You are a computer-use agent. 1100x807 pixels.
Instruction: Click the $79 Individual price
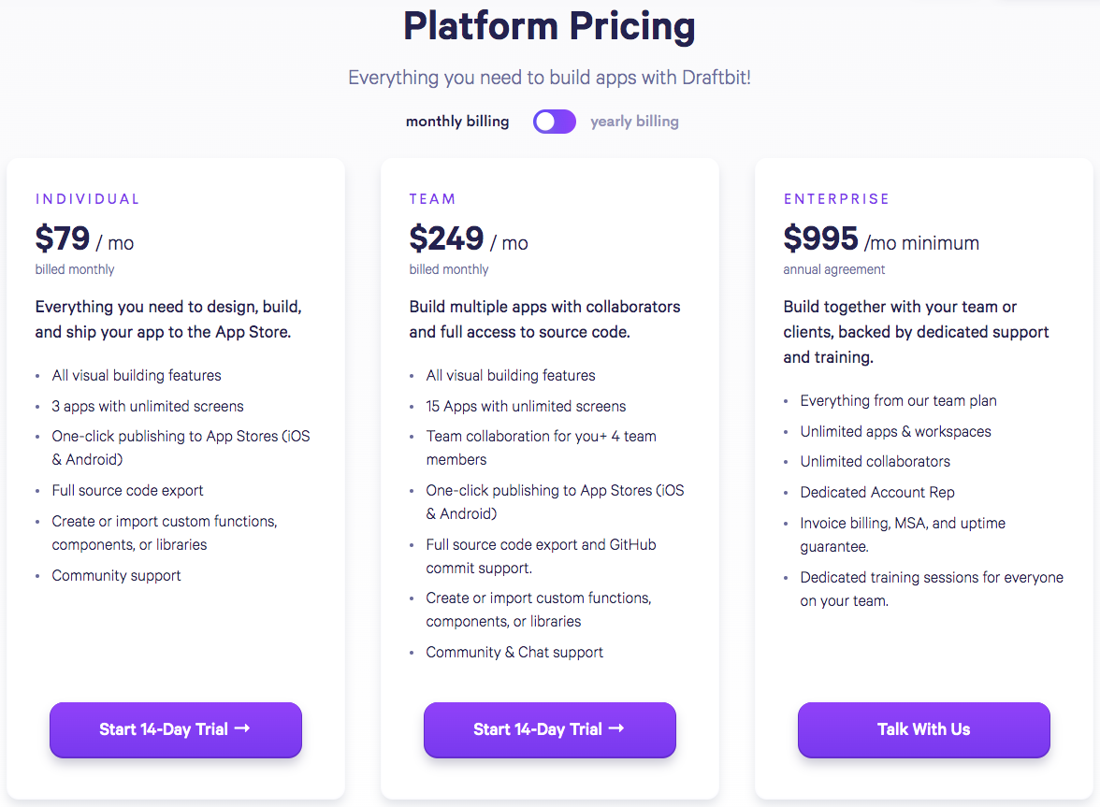[63, 239]
